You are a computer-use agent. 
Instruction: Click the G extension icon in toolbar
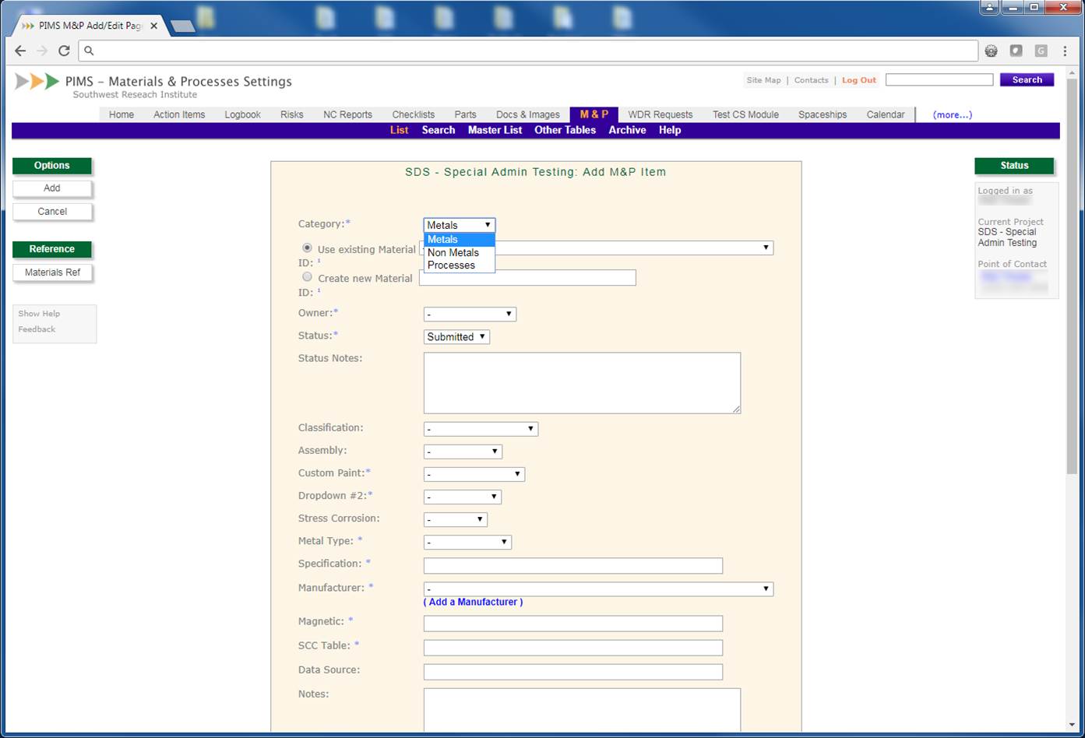point(1041,51)
